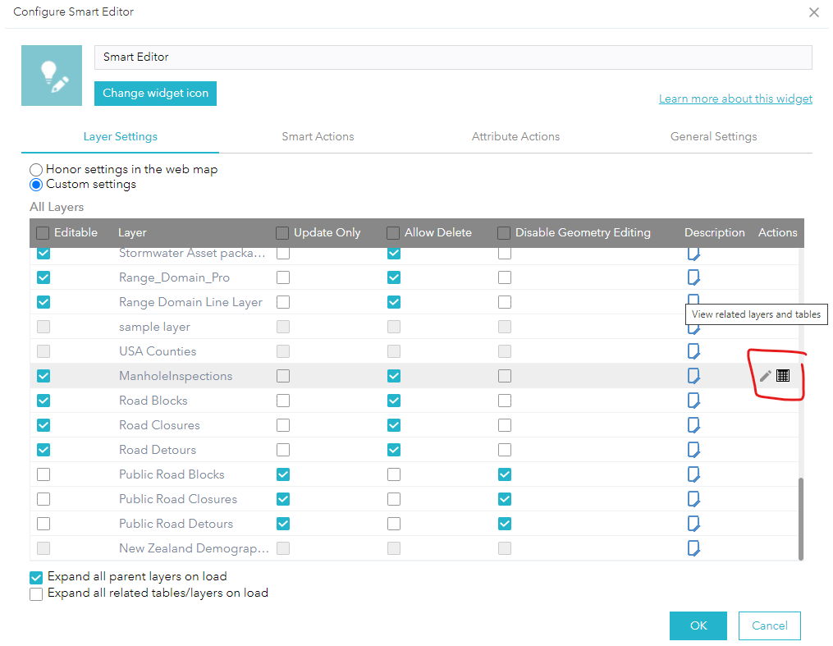The width and height of the screenshot is (833, 646).
Task: Check Disable Geometry Editing for Road Blocks
Action: pos(505,401)
